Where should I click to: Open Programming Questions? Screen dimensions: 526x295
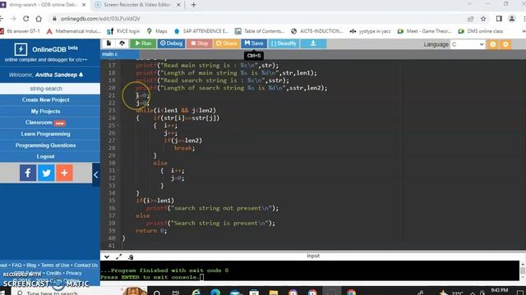[46, 145]
